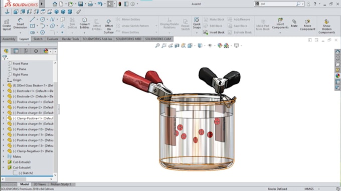Expand the Mates folder
Image resolution: width=341 pixels, height=191 pixels.
click(x=4, y=156)
